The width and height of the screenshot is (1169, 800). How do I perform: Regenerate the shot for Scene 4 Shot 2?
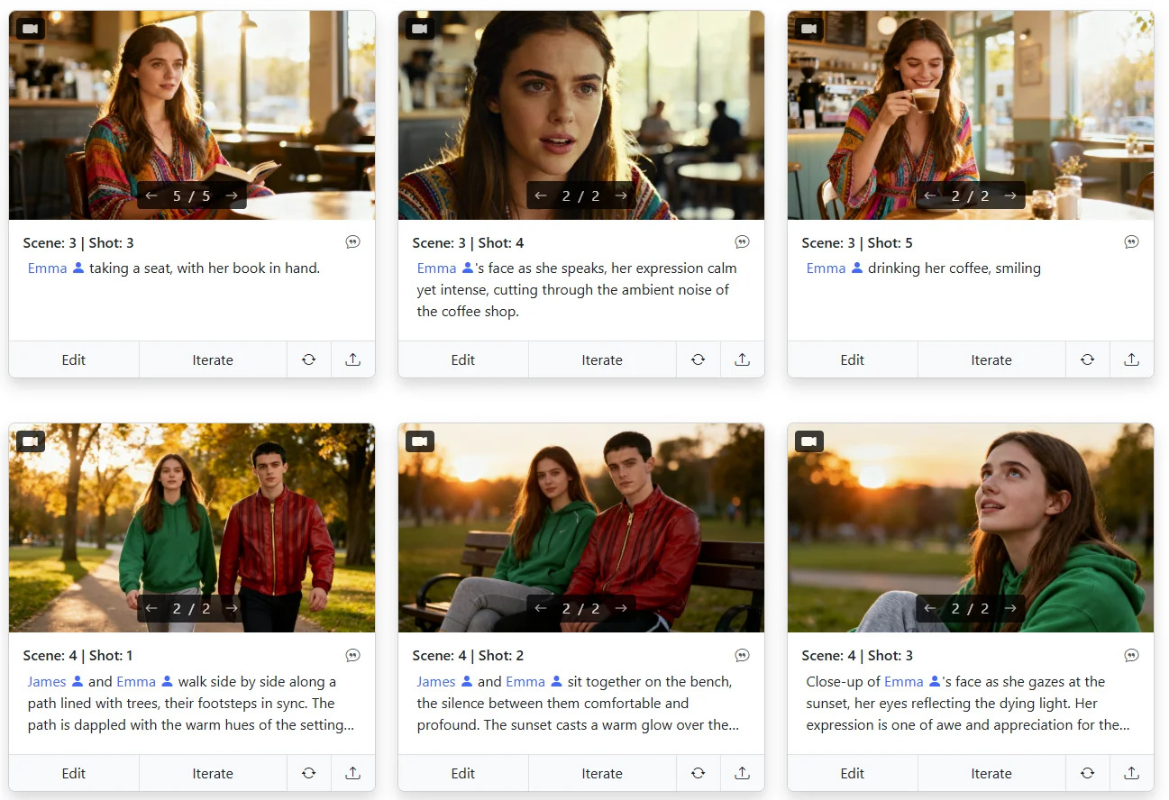click(x=699, y=773)
